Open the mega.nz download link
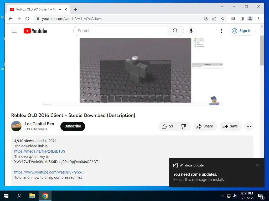 tap(40, 151)
